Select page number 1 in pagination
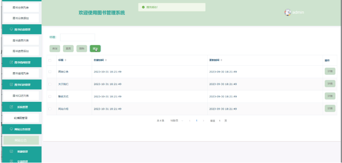Viewport: 342px width, 163px height. (196, 121)
